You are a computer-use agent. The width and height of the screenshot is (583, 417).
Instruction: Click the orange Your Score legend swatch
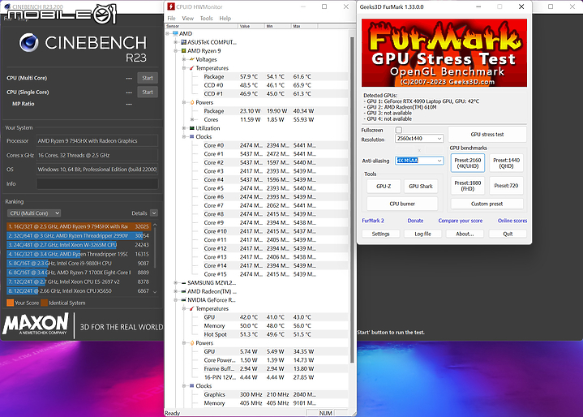pyautogui.click(x=10, y=303)
